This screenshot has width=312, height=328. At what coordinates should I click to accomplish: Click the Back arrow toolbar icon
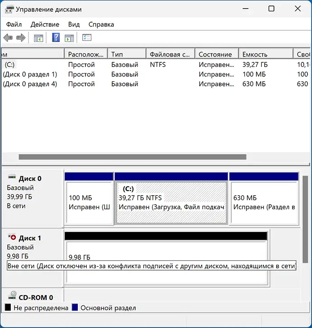[x=8, y=38]
